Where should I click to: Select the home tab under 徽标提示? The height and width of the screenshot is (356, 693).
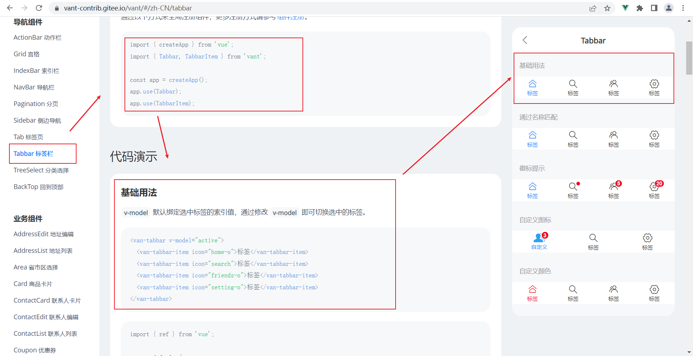[x=532, y=190]
